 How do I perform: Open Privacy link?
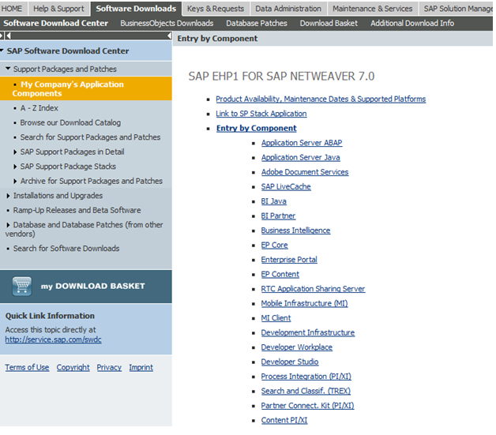pyautogui.click(x=109, y=367)
